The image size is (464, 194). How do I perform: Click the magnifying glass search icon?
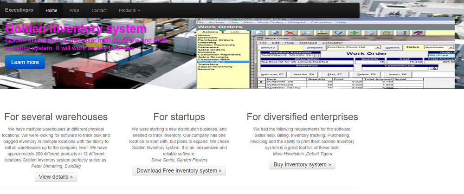click(306, 33)
